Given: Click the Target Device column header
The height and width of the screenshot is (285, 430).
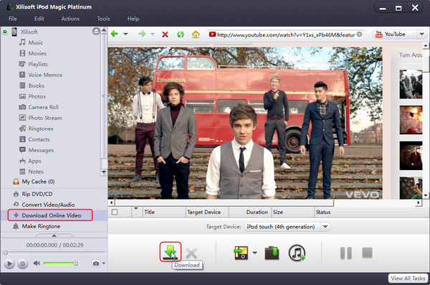Looking at the screenshot, I should [x=207, y=212].
